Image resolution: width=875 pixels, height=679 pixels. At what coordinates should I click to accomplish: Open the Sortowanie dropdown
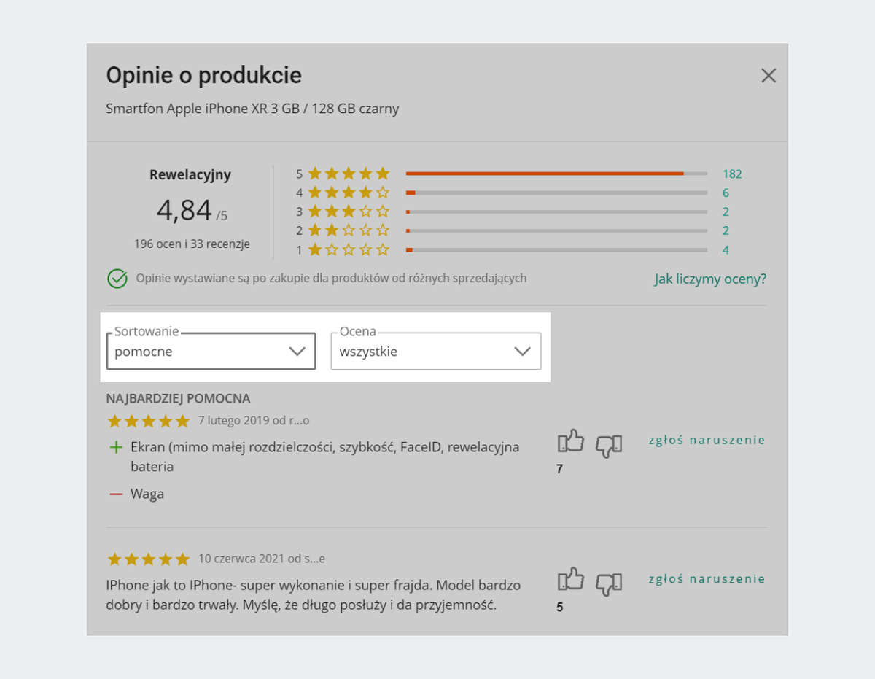point(211,352)
